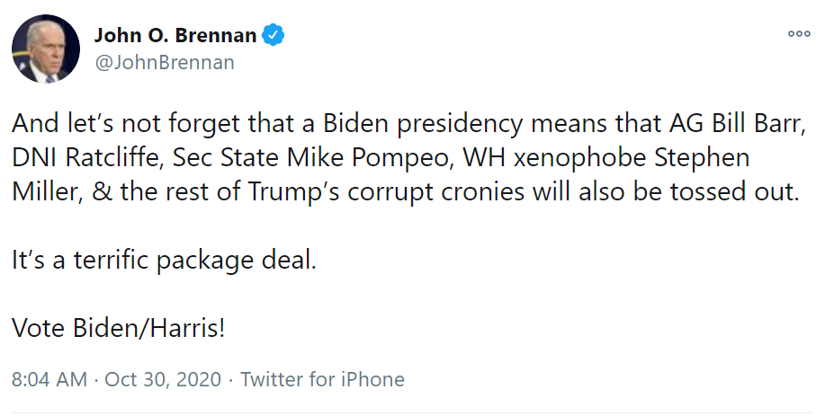Click the word "xenophobe" in the tweet
Image resolution: width=834 pixels, height=416 pixels.
(579, 158)
